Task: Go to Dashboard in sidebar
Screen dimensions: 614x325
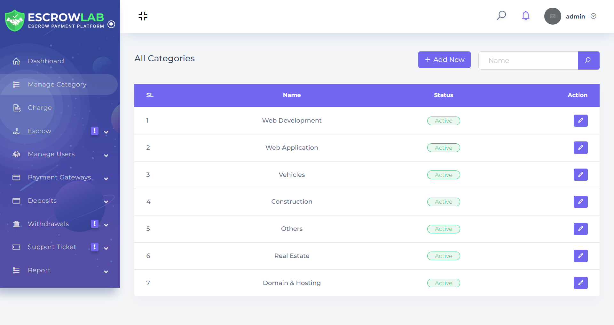Action: (46, 61)
